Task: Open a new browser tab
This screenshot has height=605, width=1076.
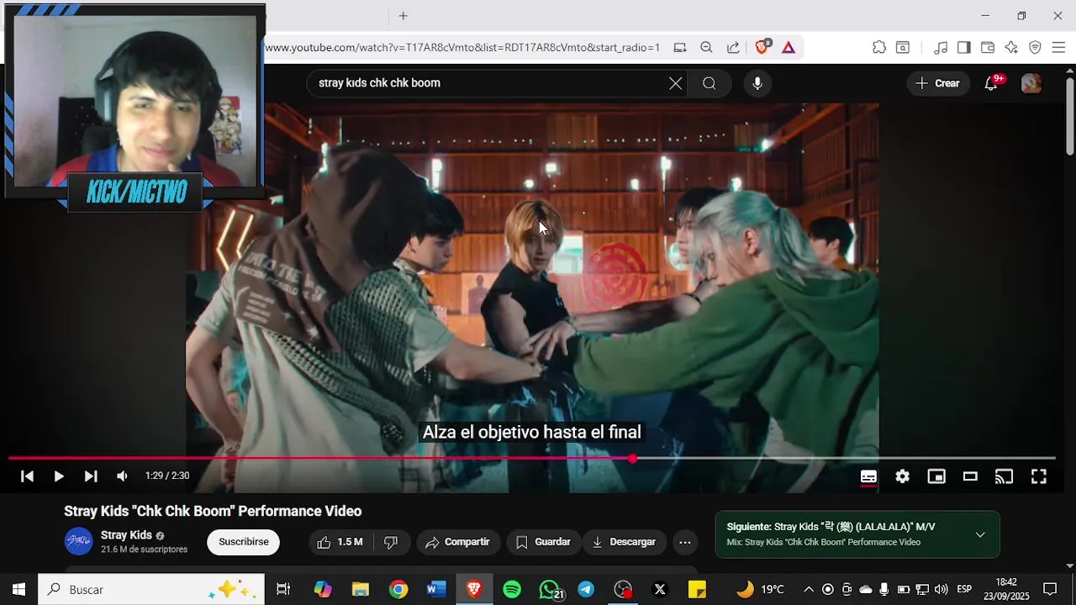Action: (x=403, y=16)
